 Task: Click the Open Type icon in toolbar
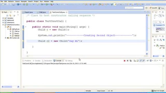(x=100, y=4)
